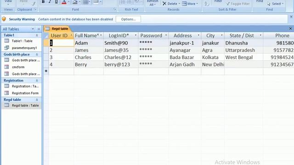Open the Full Name column filter arrow
The height and width of the screenshot is (165, 294).
click(101, 35)
